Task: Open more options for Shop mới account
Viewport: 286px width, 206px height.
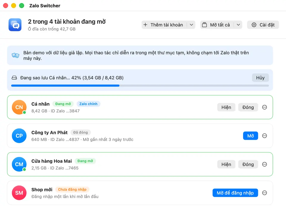Action: point(265,193)
